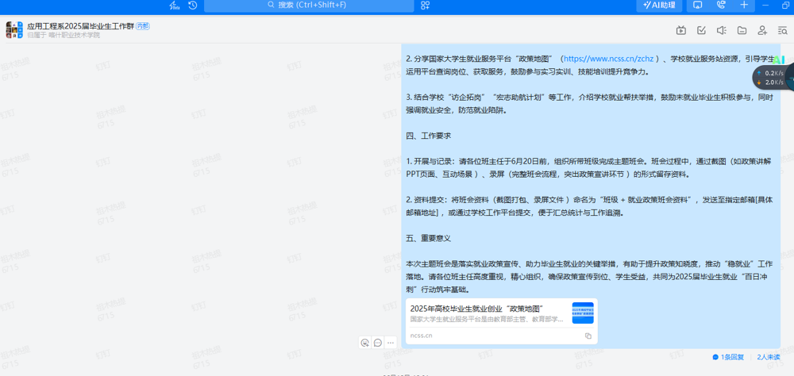Copy the link card via copy icon

pyautogui.click(x=588, y=336)
